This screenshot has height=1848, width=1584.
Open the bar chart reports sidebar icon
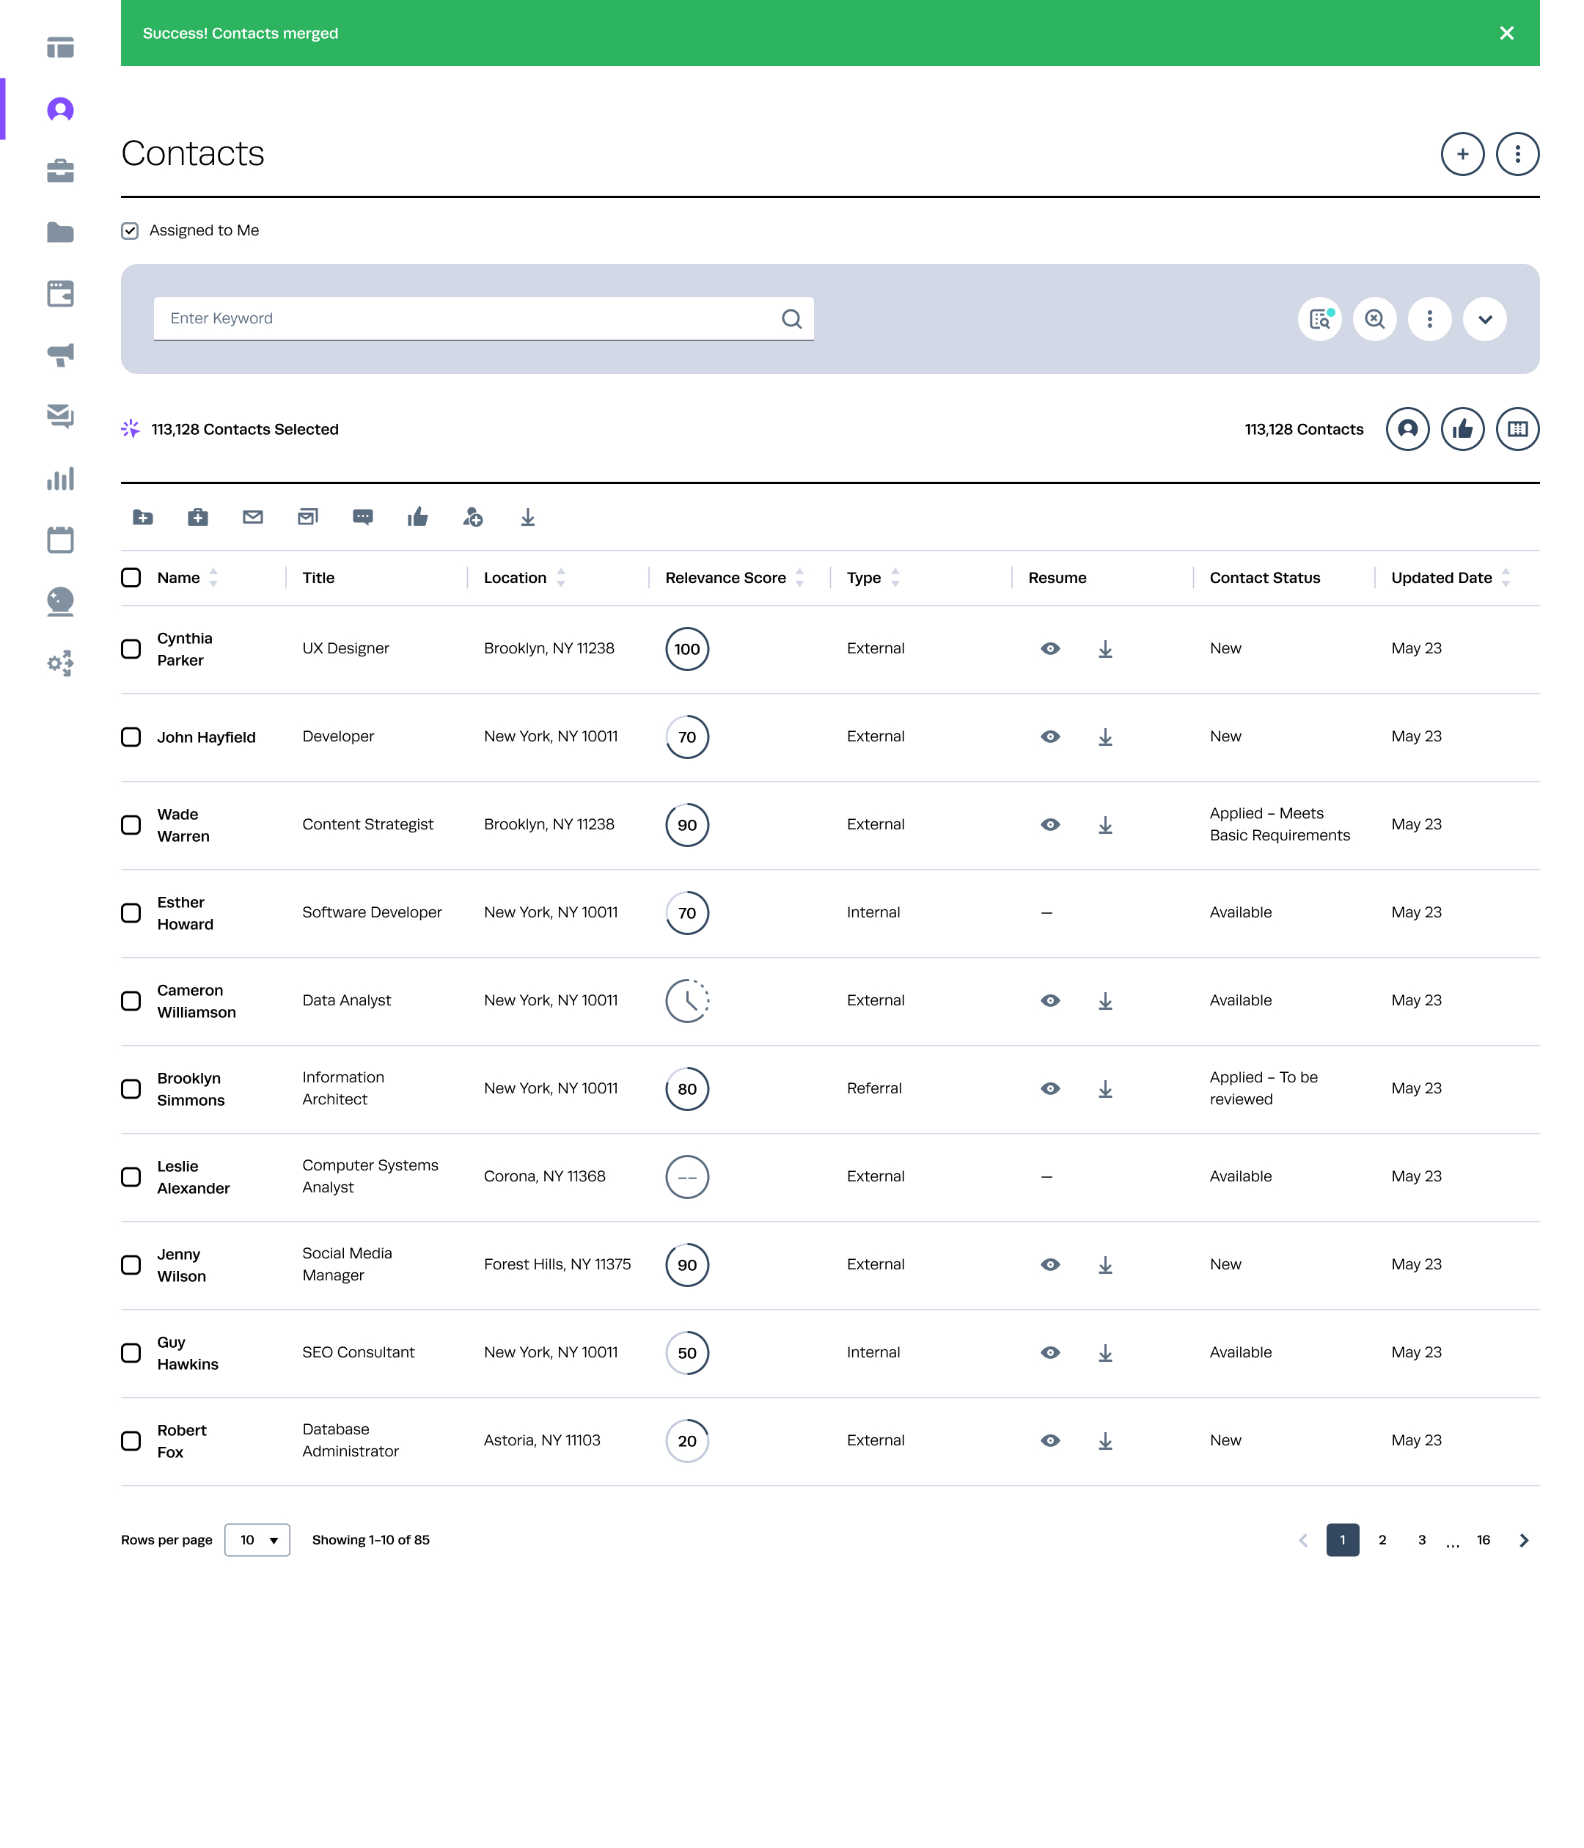click(x=59, y=479)
